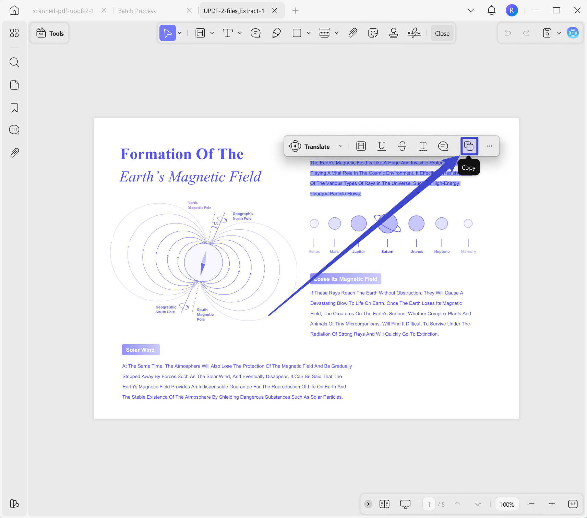Open the Bookmarks panel in sidebar
This screenshot has height=518, width=587.
(x=14, y=108)
